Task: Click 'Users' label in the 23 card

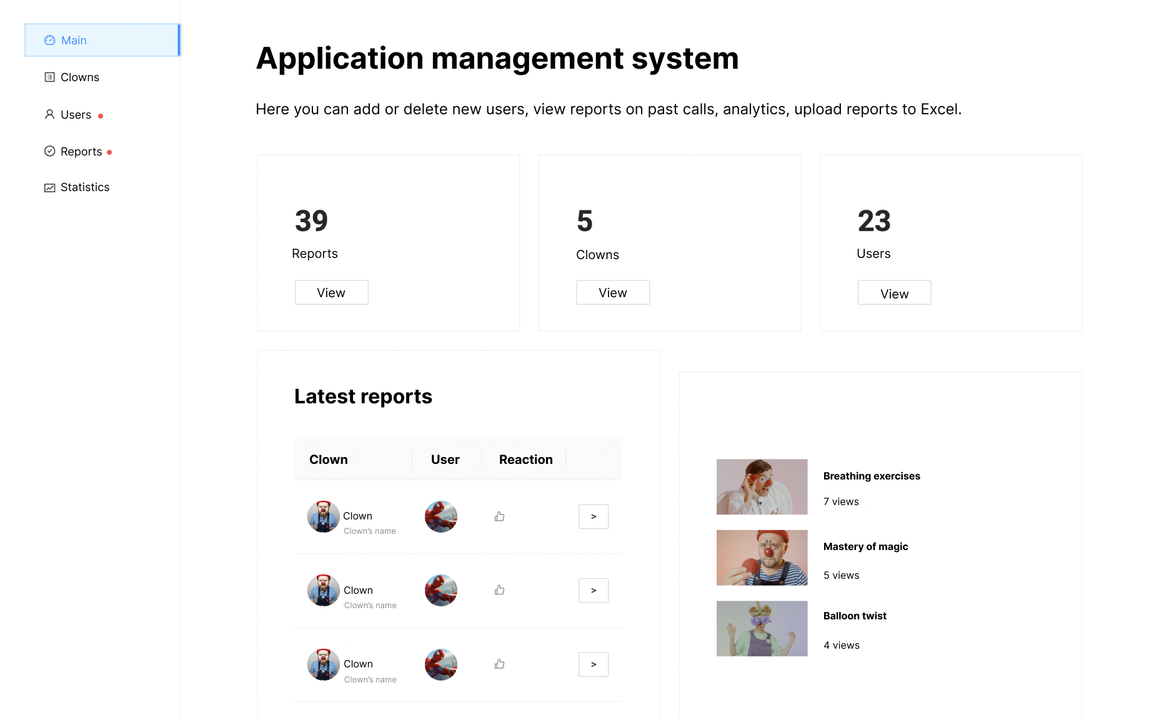Action: click(x=873, y=254)
